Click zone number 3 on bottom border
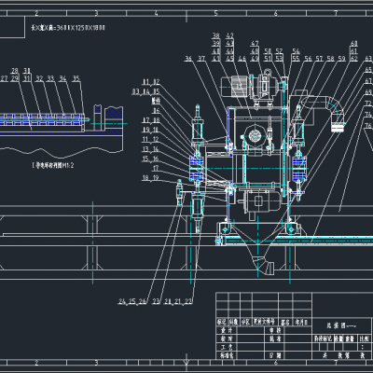Image resolution: width=373 pixels, height=373 pixels. click(96, 363)
